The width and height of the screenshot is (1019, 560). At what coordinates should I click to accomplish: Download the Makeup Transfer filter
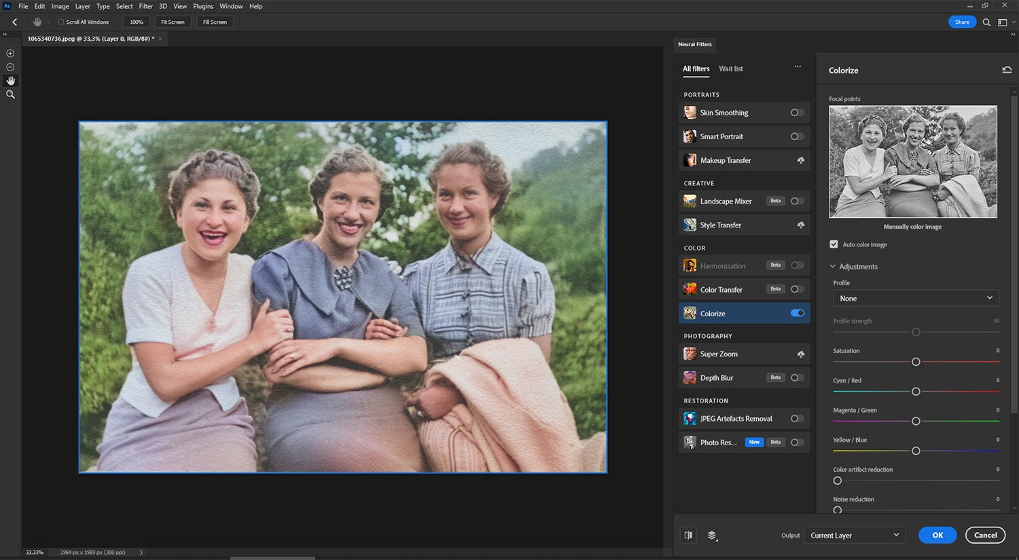pos(800,160)
